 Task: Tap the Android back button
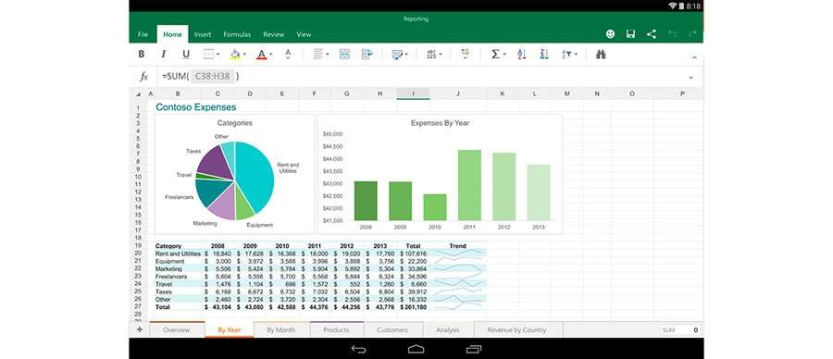(x=358, y=349)
